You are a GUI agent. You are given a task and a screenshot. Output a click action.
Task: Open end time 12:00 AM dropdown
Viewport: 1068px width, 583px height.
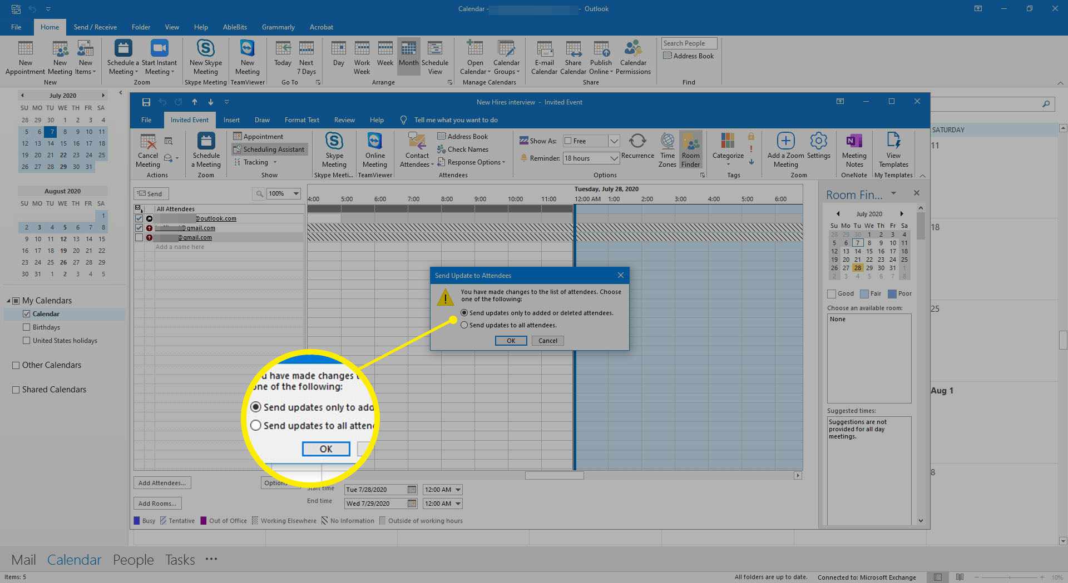point(458,504)
